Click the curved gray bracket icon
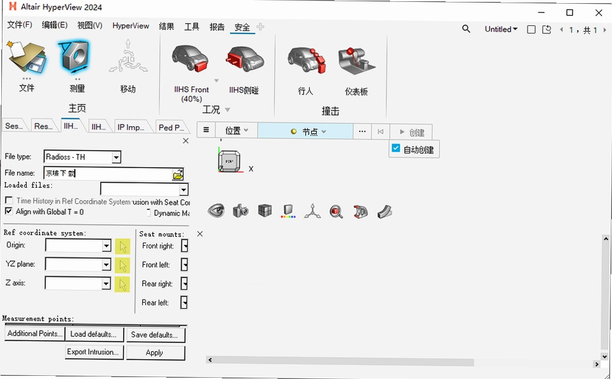The height and width of the screenshot is (379, 612). pyautogui.click(x=385, y=212)
